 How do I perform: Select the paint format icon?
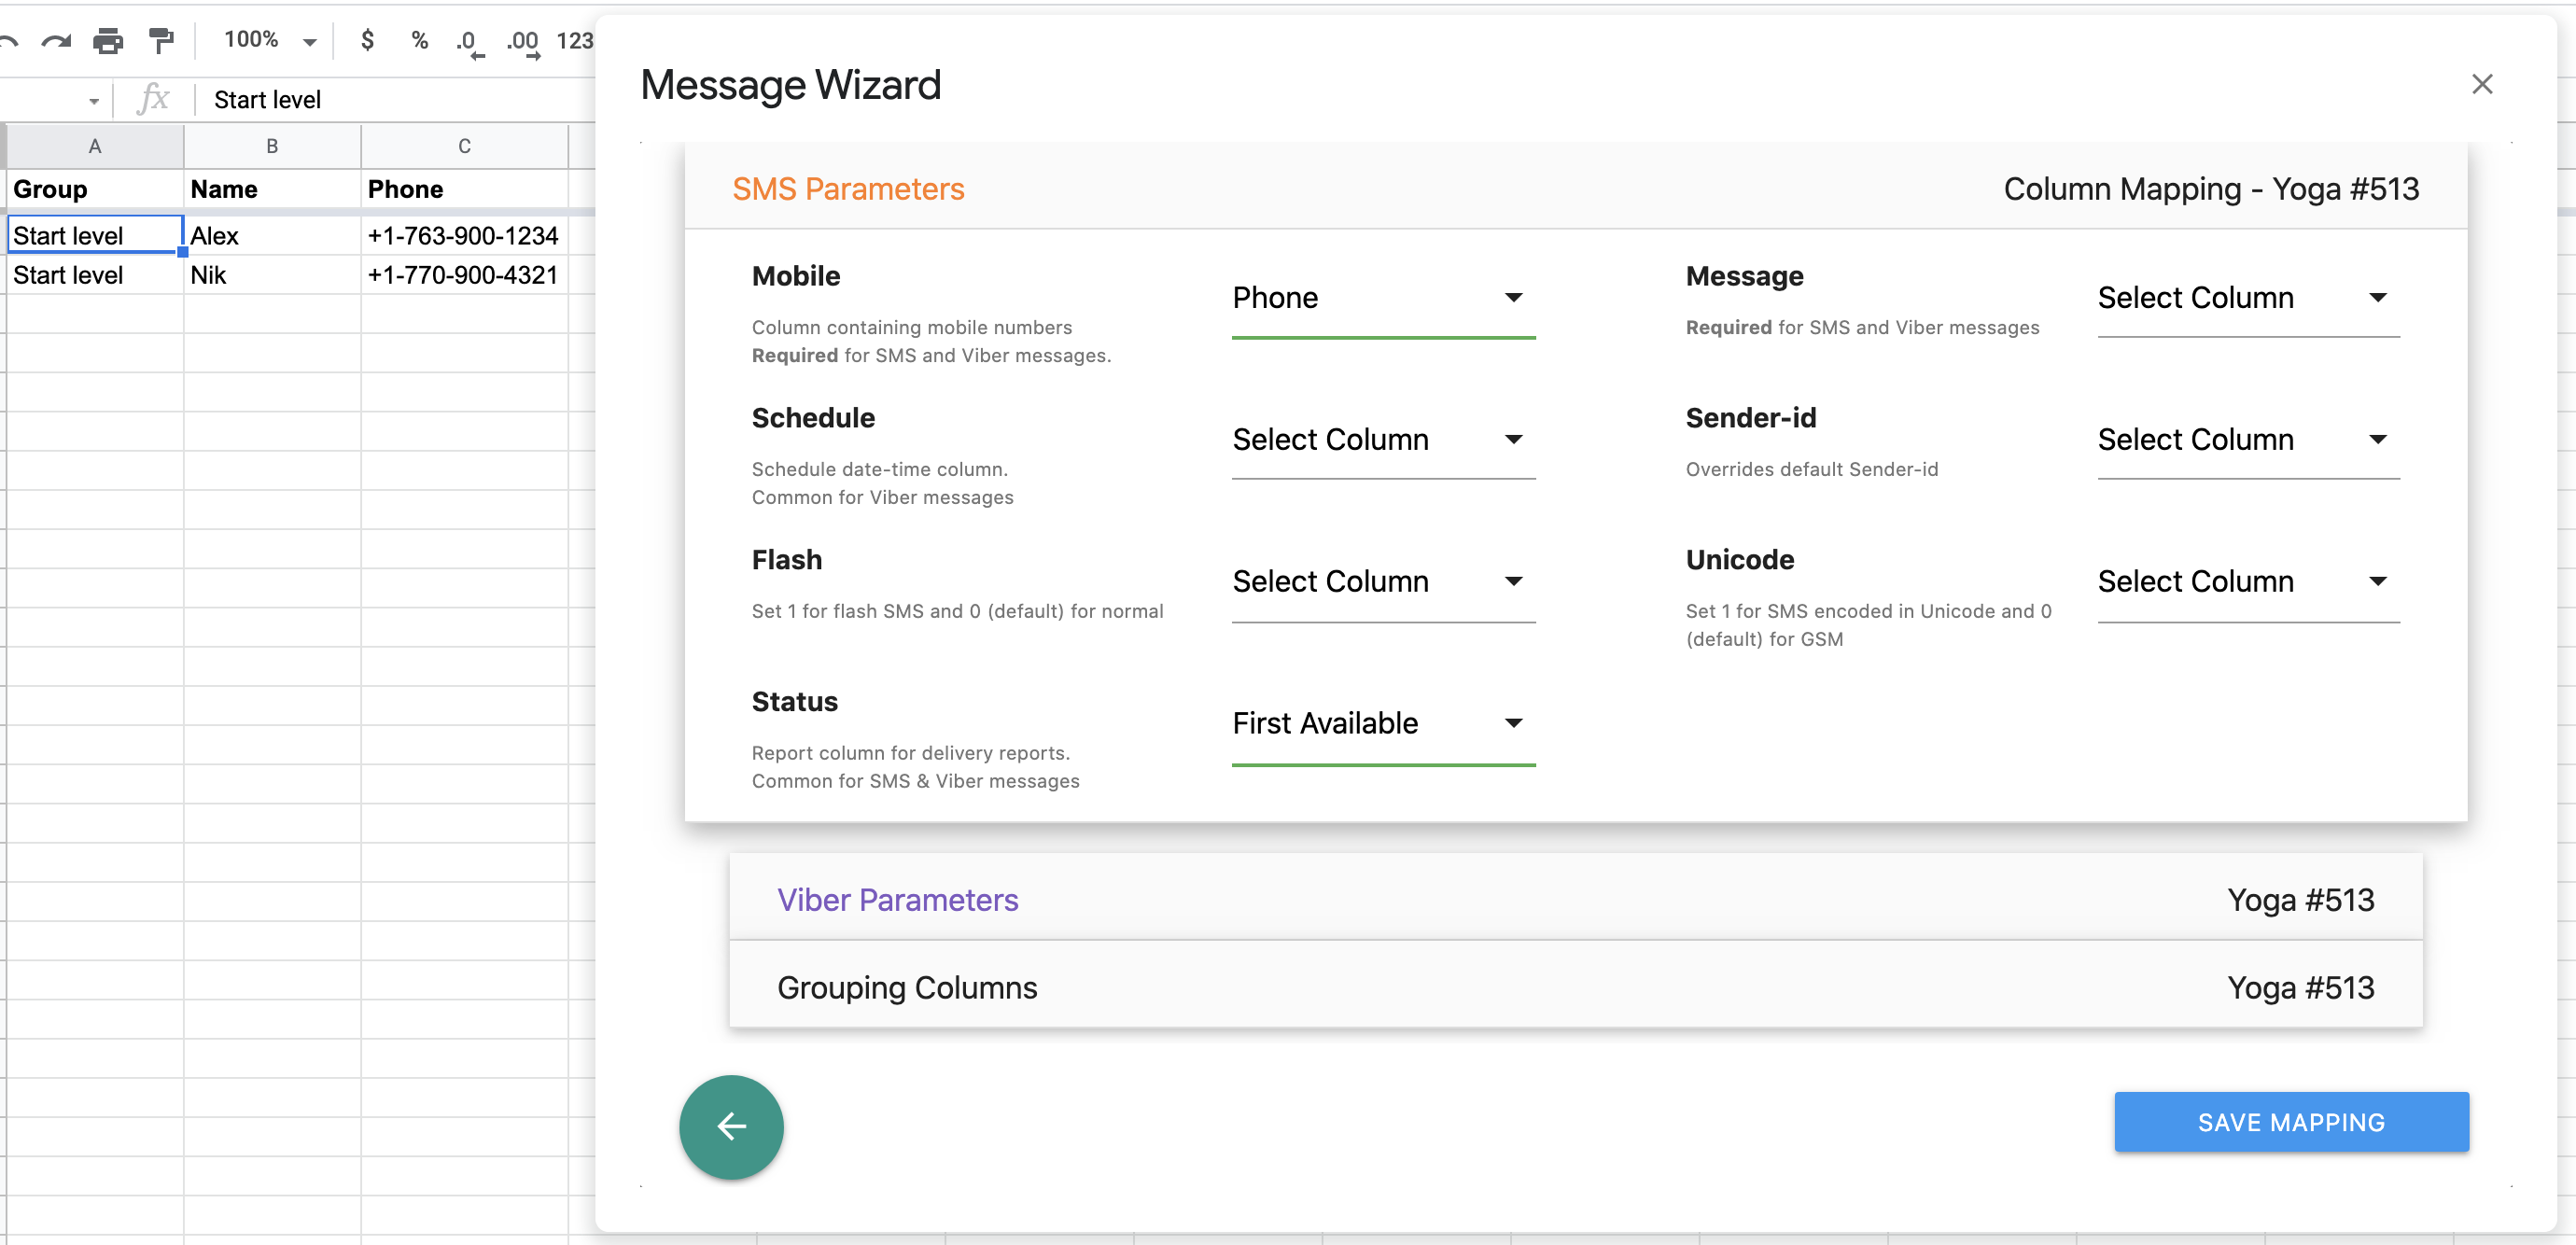click(x=160, y=41)
